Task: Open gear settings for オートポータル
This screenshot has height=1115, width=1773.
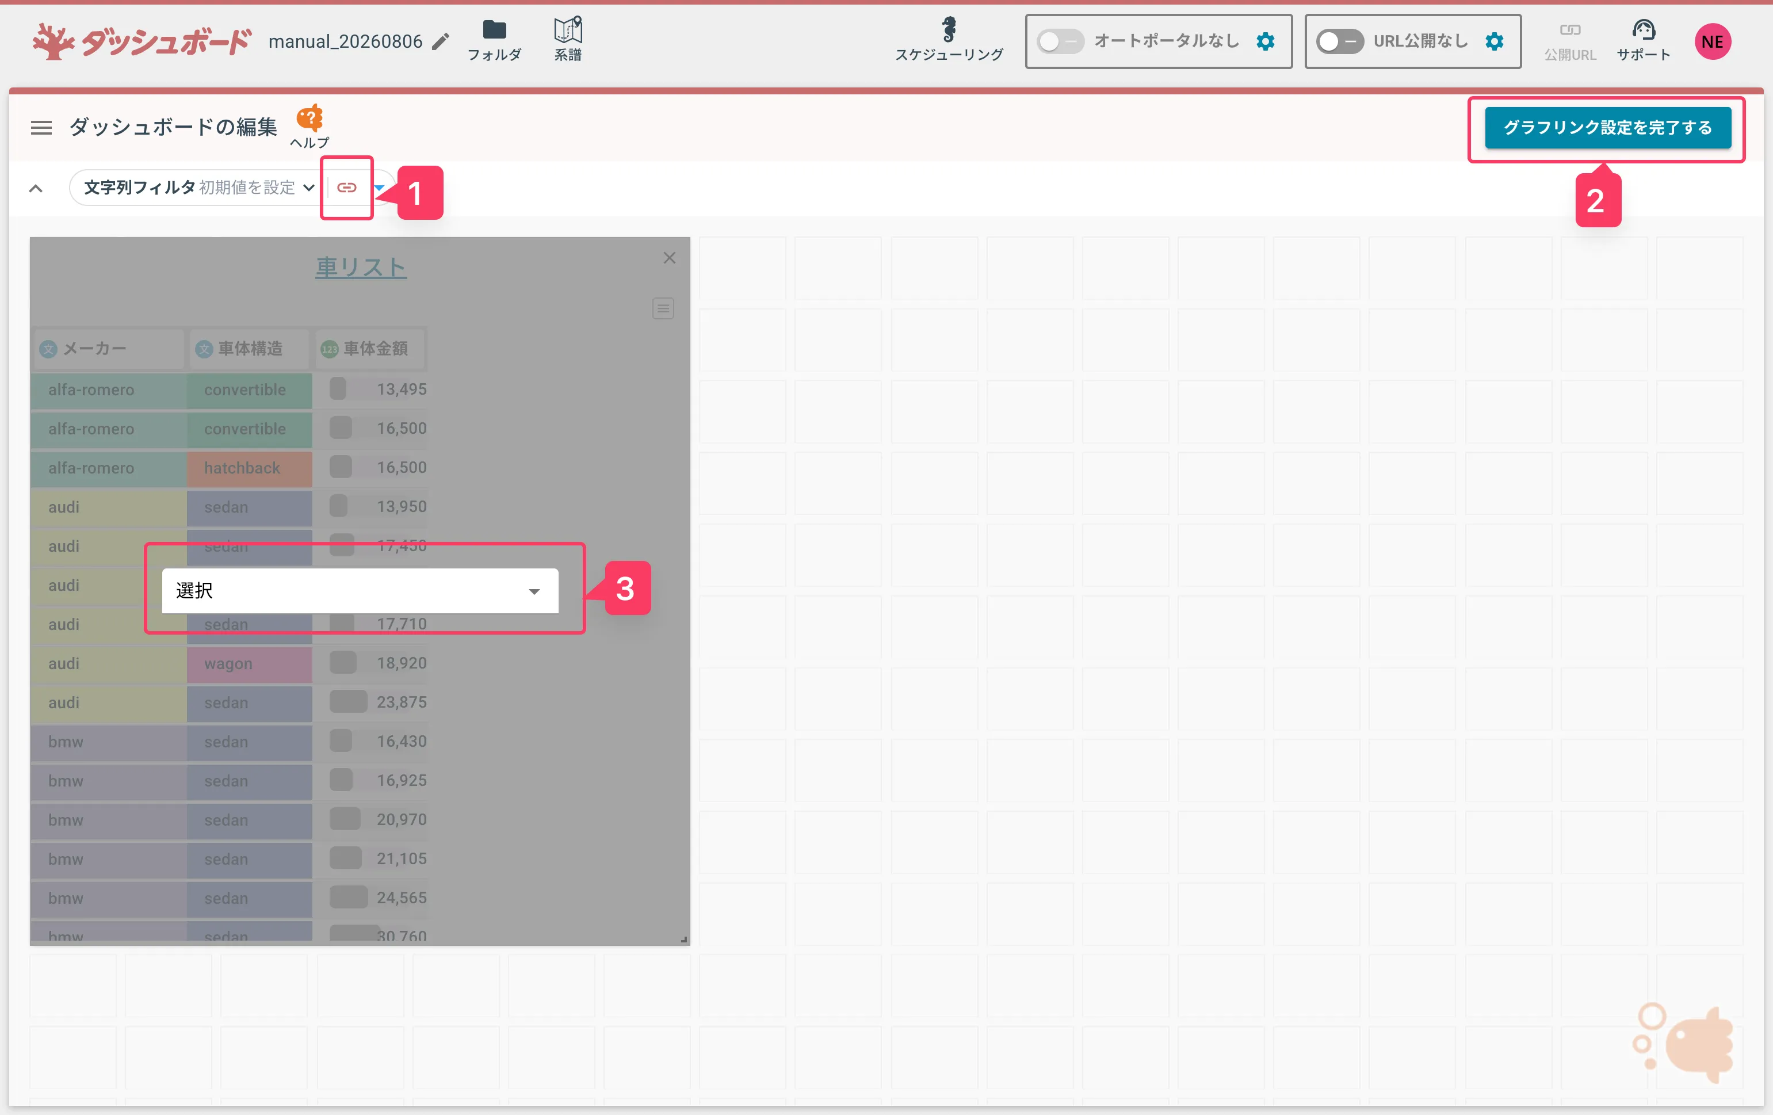Action: 1265,41
